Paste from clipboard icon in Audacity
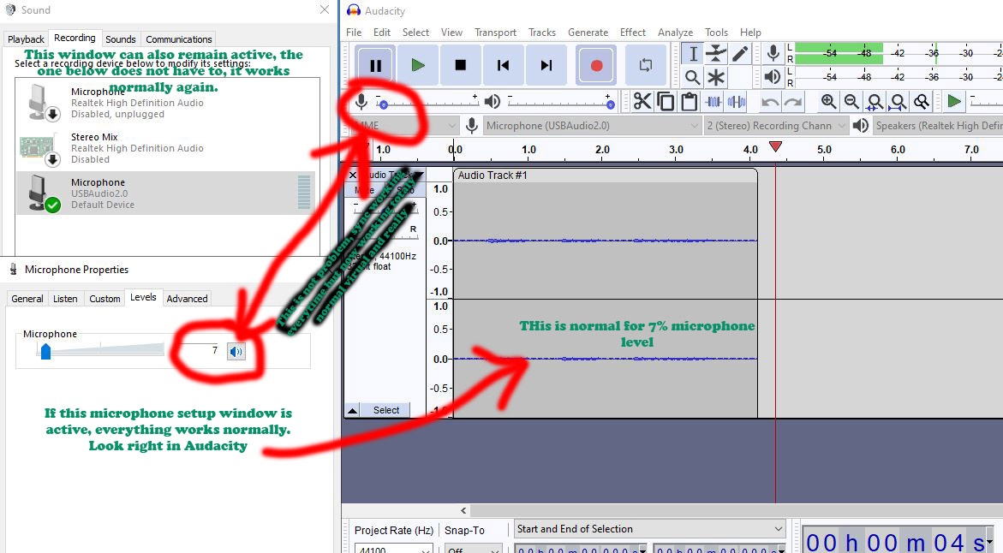This screenshot has height=553, width=1003. click(689, 102)
